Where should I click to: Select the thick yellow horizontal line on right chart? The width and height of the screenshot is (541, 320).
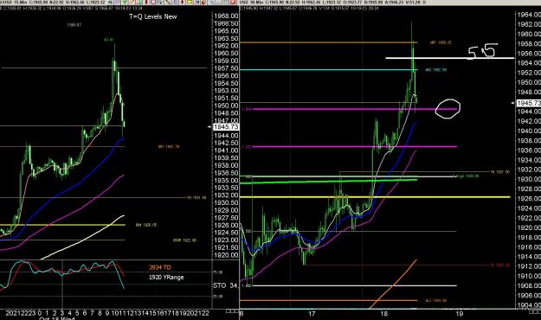[x=375, y=197]
